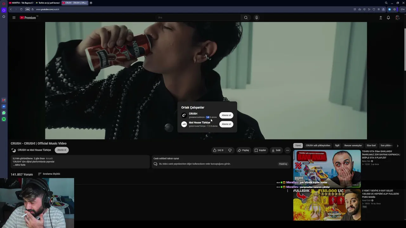Screen dimensions: 406x228
Task: Select the İlgili filter chip
Action: [x=337, y=146]
